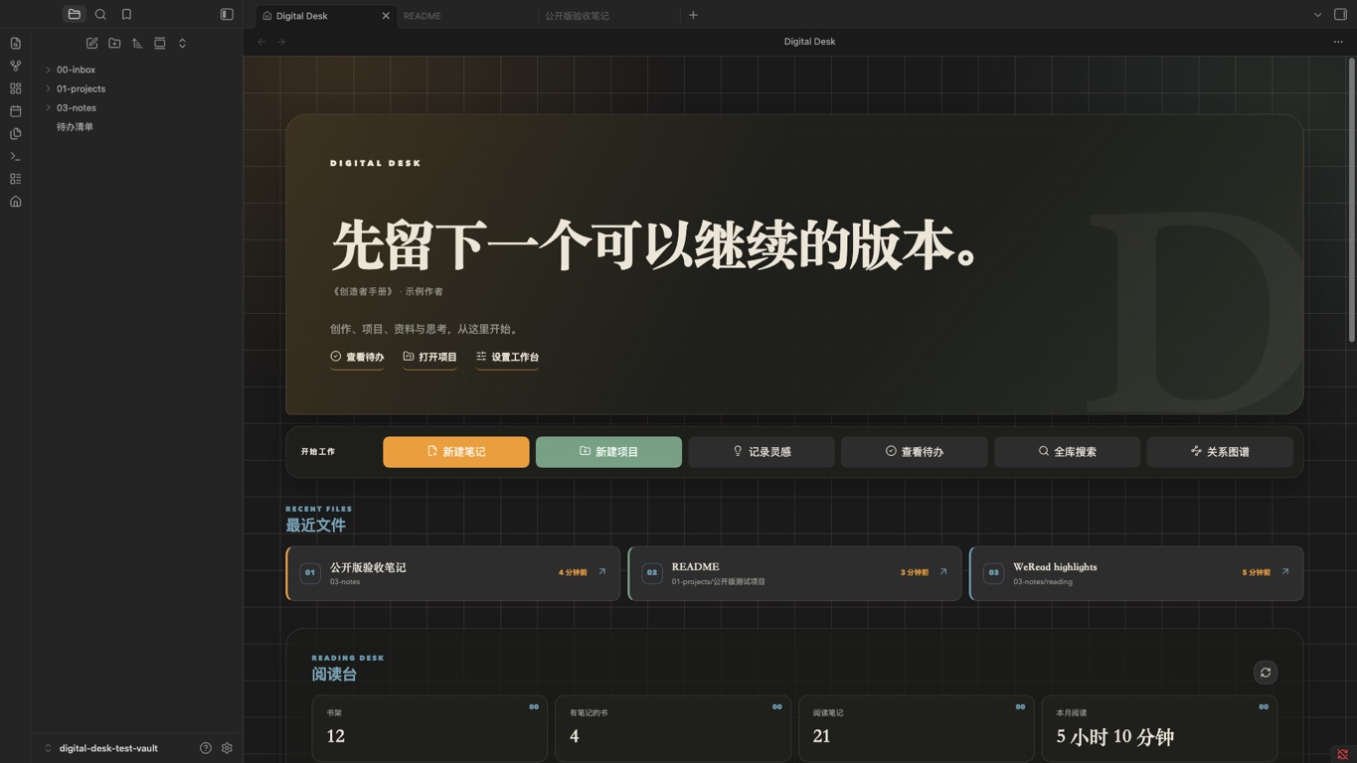Click the 记录灵感 button
This screenshot has width=1357, height=763.
(762, 452)
